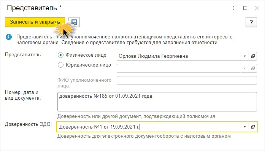Viewport: 265px width, 151px height.
Task: Click open icon of disabled Юридическое лицо field
Action: 253,68
